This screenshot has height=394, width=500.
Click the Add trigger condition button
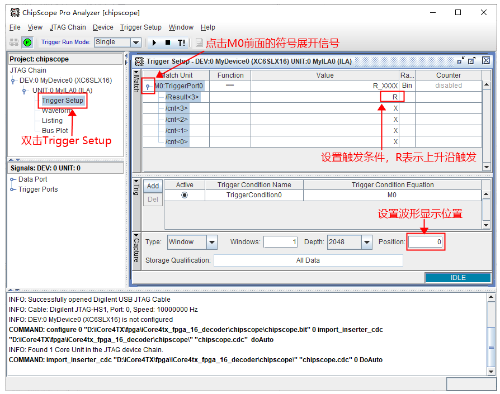coord(153,186)
